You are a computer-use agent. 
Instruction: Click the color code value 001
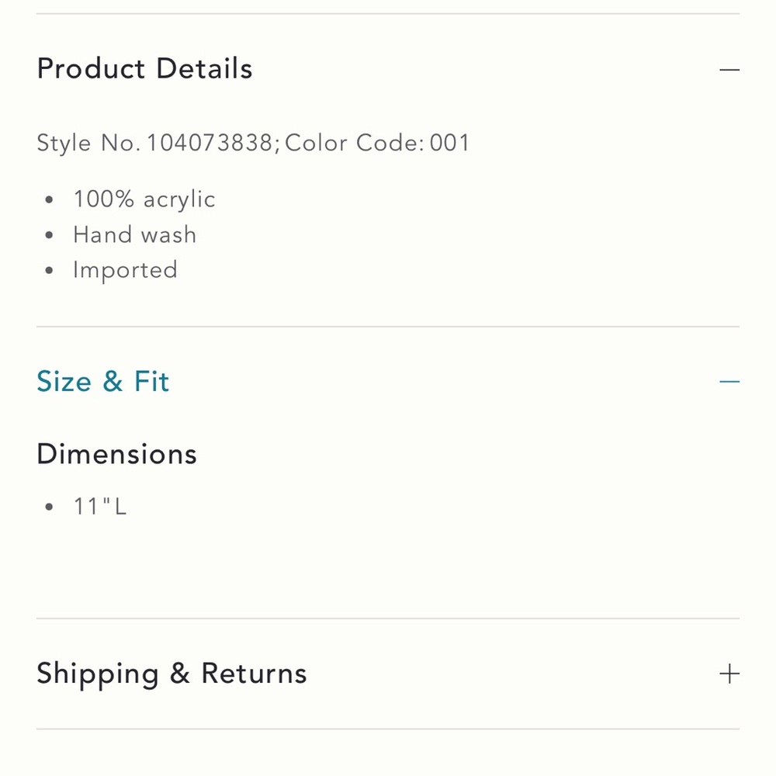449,143
